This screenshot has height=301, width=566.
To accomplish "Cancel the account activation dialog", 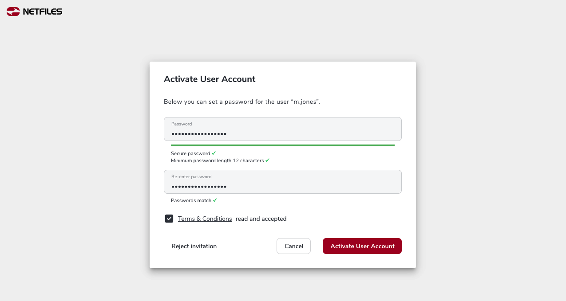I will coord(293,246).
